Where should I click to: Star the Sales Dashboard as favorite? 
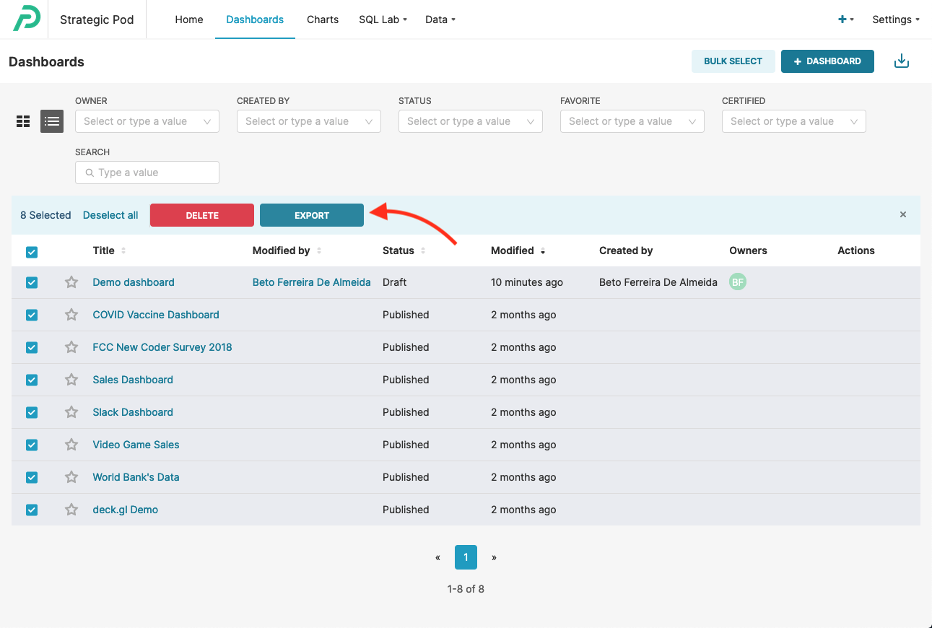(x=71, y=380)
